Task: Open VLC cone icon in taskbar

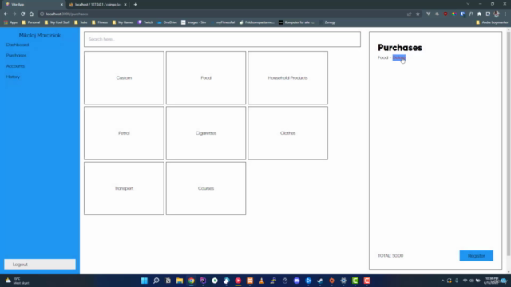Action: pos(261,281)
